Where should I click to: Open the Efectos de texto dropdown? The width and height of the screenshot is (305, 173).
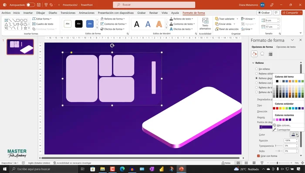(x=181, y=29)
